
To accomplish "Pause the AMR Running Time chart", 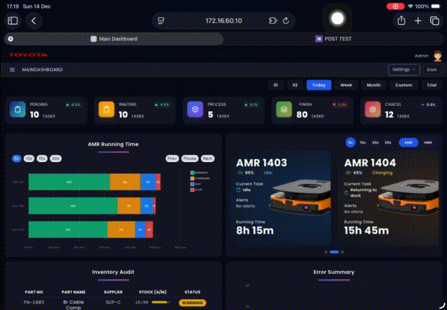I will (x=189, y=158).
